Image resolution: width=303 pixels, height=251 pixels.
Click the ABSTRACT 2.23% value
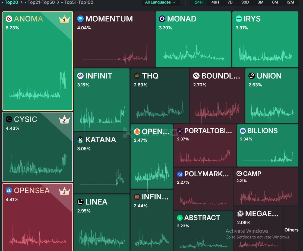[183, 226]
